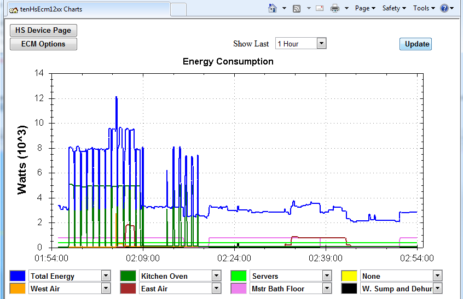The image size is (463, 299).
Task: Open the Help question mark icon
Action: (444, 8)
